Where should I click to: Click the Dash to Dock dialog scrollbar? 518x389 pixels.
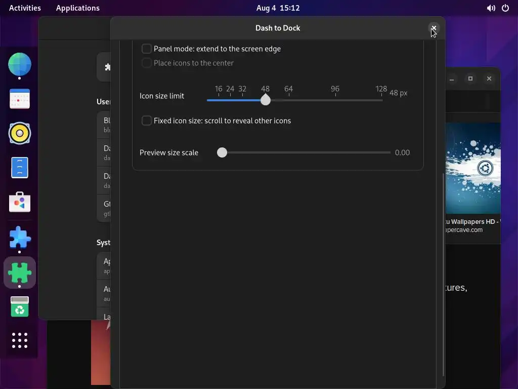[443, 275]
